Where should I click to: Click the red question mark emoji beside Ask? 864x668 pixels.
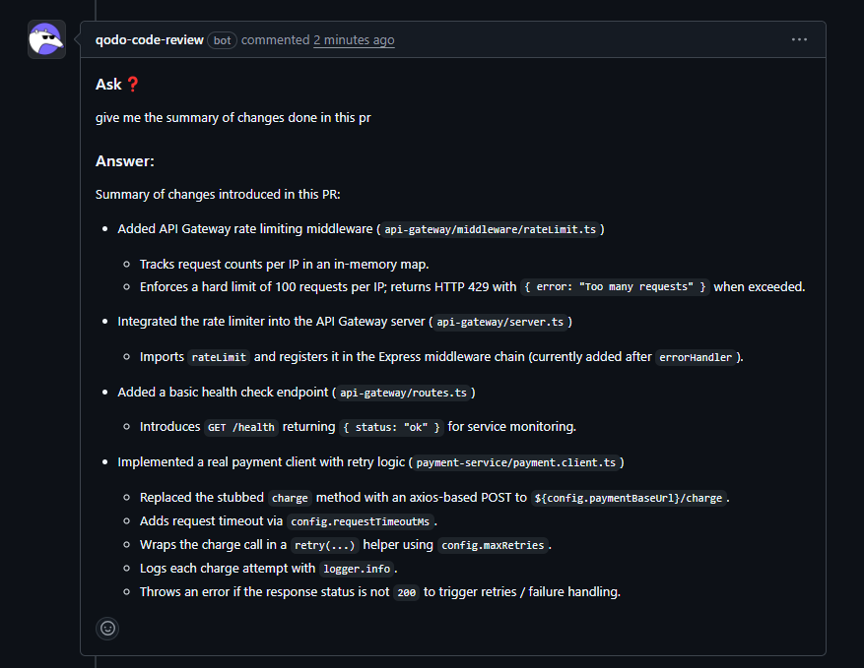tap(133, 85)
